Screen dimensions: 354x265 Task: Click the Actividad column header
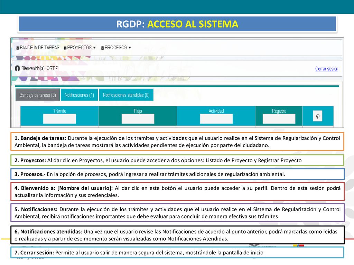(216, 111)
